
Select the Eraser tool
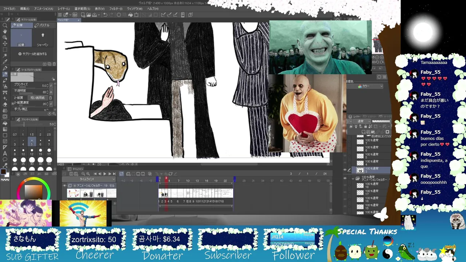(5, 104)
